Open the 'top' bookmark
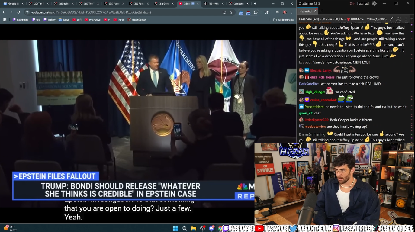This screenshot has height=232, width=415. click(36, 20)
